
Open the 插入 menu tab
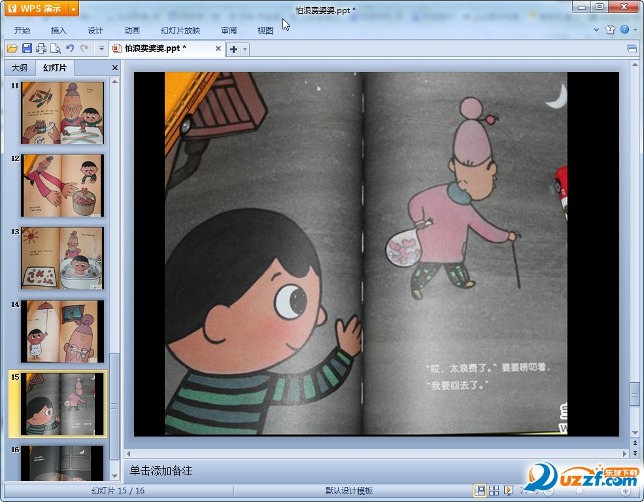58,30
